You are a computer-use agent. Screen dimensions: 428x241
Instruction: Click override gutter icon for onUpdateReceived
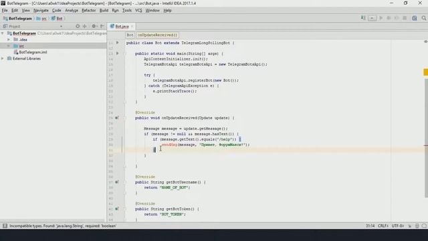tap(117, 118)
